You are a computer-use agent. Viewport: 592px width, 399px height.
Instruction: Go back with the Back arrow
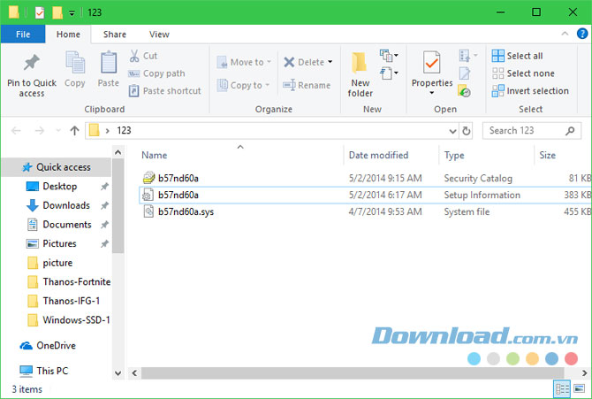[16, 131]
